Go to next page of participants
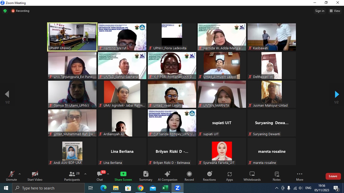 click(337, 94)
